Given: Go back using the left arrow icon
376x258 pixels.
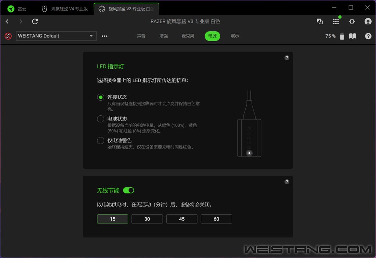Looking at the screenshot, I should pos(7,22).
